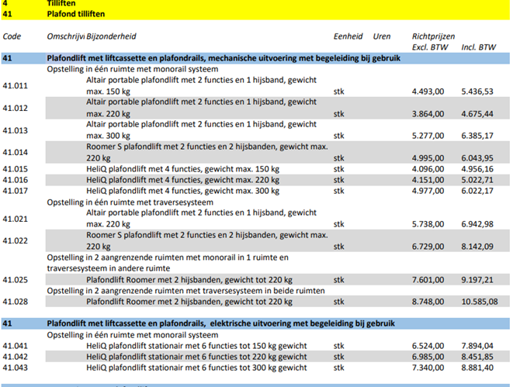Select price 6.729,00
Image resolution: width=513 pixels, height=387 pixels.
click(428, 247)
